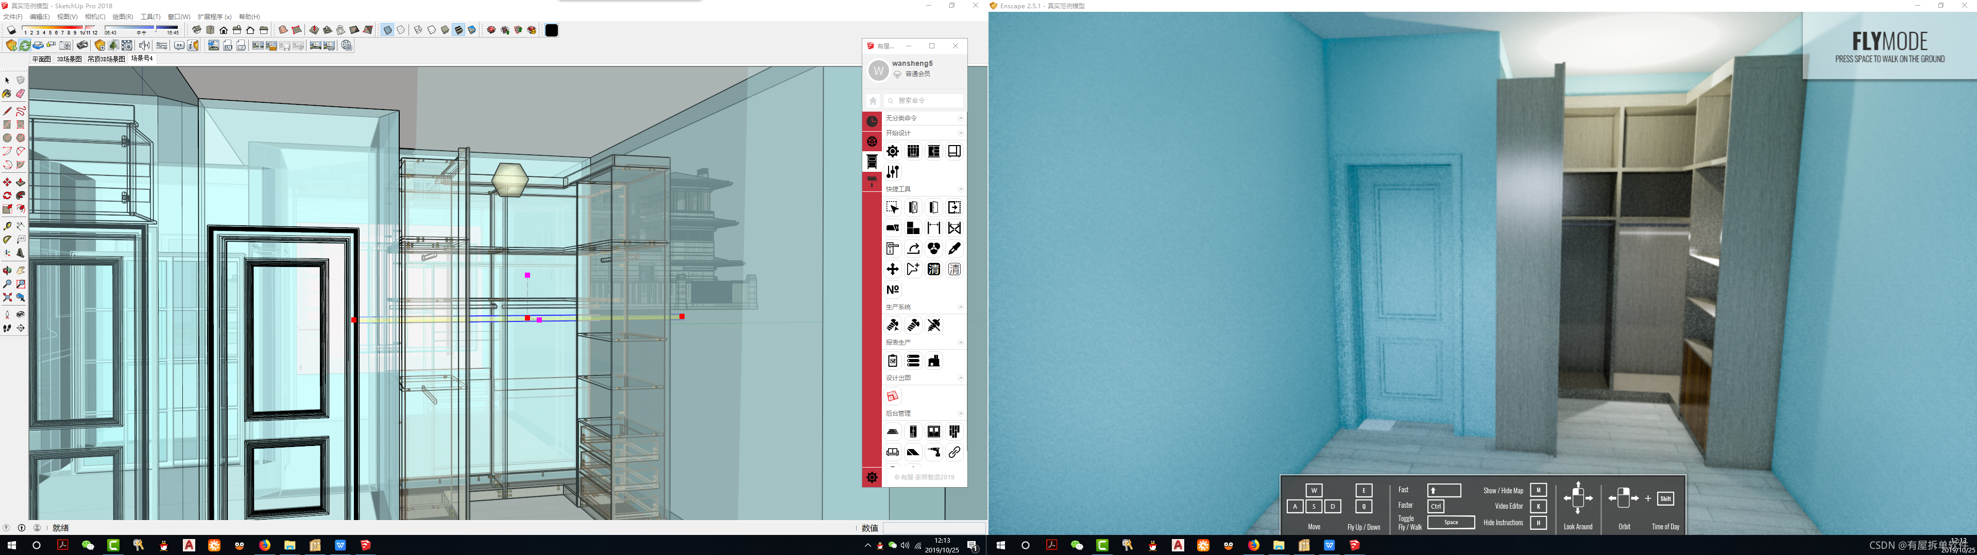The image size is (1977, 555).
Task: Click the factory icon under 报表生产
Action: coord(933,361)
